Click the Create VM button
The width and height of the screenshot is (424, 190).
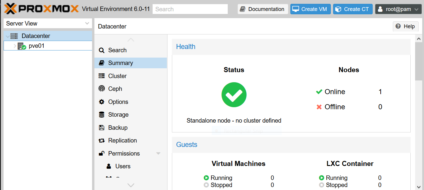pos(311,9)
